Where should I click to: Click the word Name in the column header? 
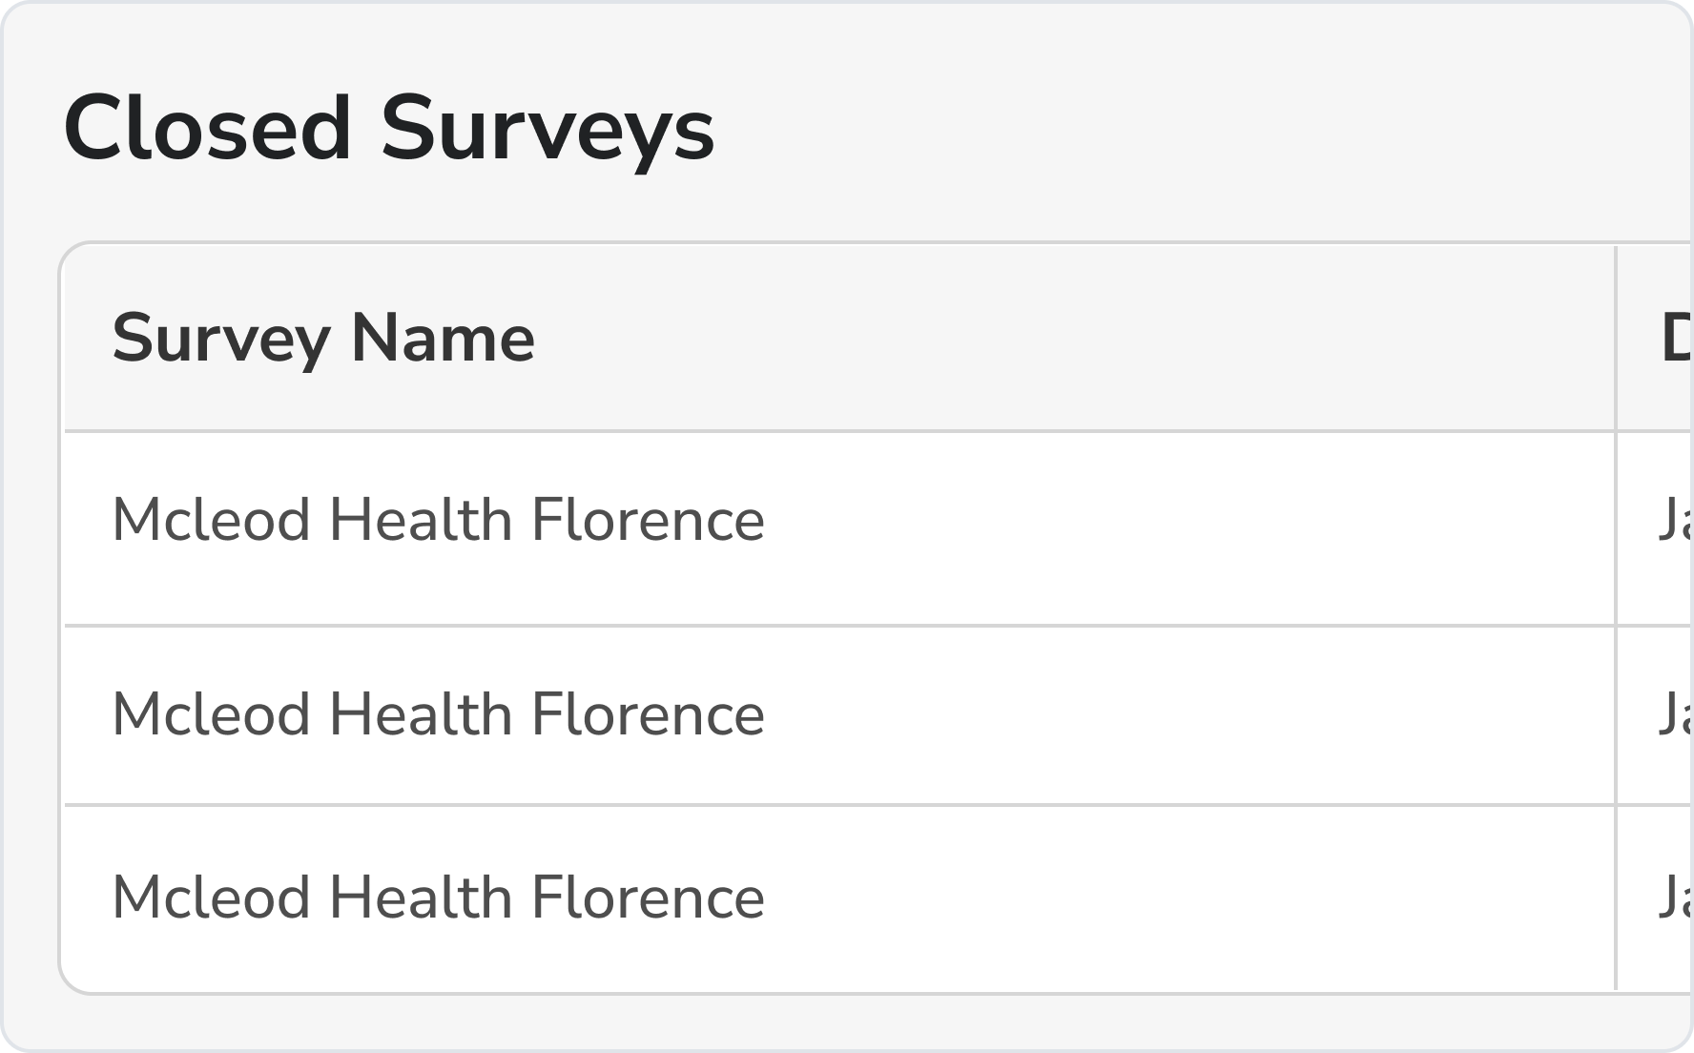[x=443, y=338]
